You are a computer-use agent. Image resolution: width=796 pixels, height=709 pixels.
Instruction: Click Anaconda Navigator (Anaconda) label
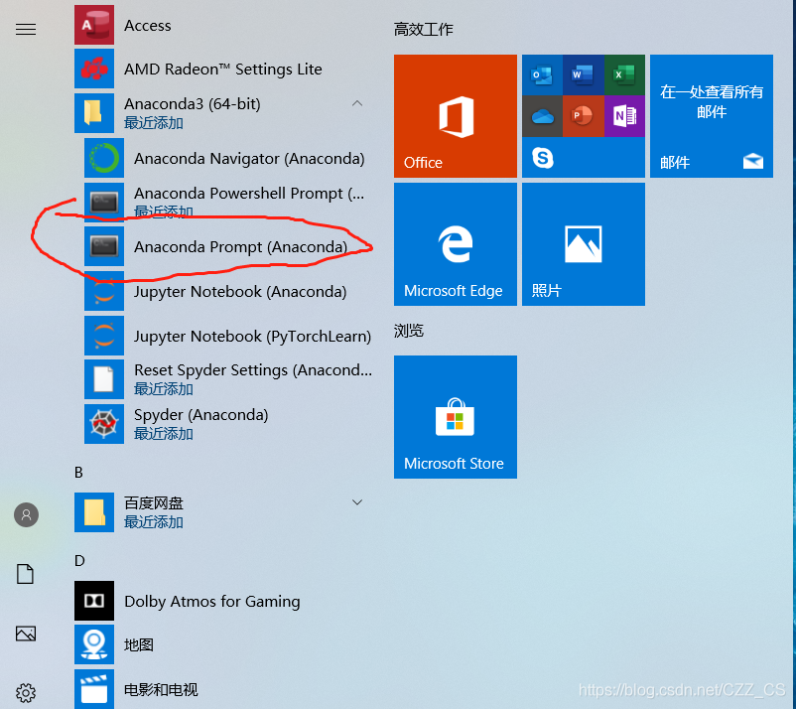pyautogui.click(x=249, y=159)
